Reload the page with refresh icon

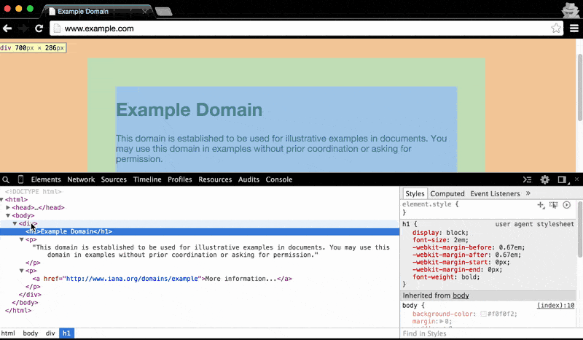point(39,28)
